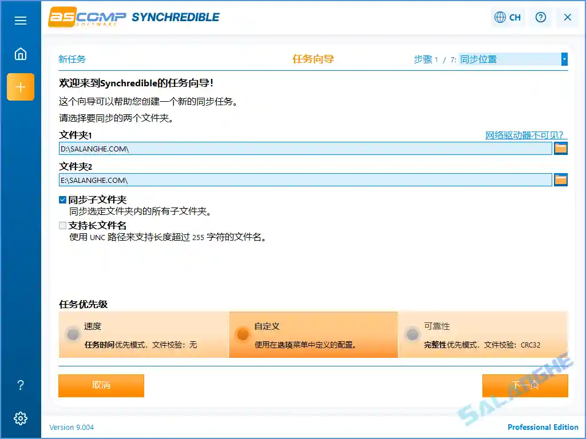Select the 可靠性 priority mode
This screenshot has width=586, height=439.
pos(413,334)
